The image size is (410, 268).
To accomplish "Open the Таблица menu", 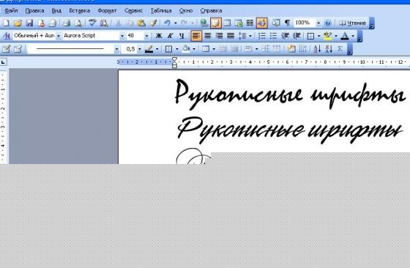I will [161, 11].
